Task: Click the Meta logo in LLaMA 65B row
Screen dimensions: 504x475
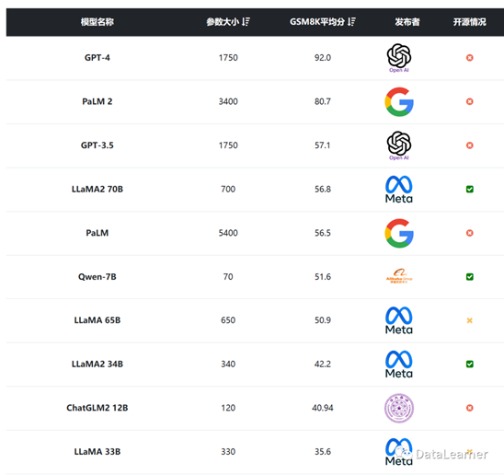Action: coord(399,320)
